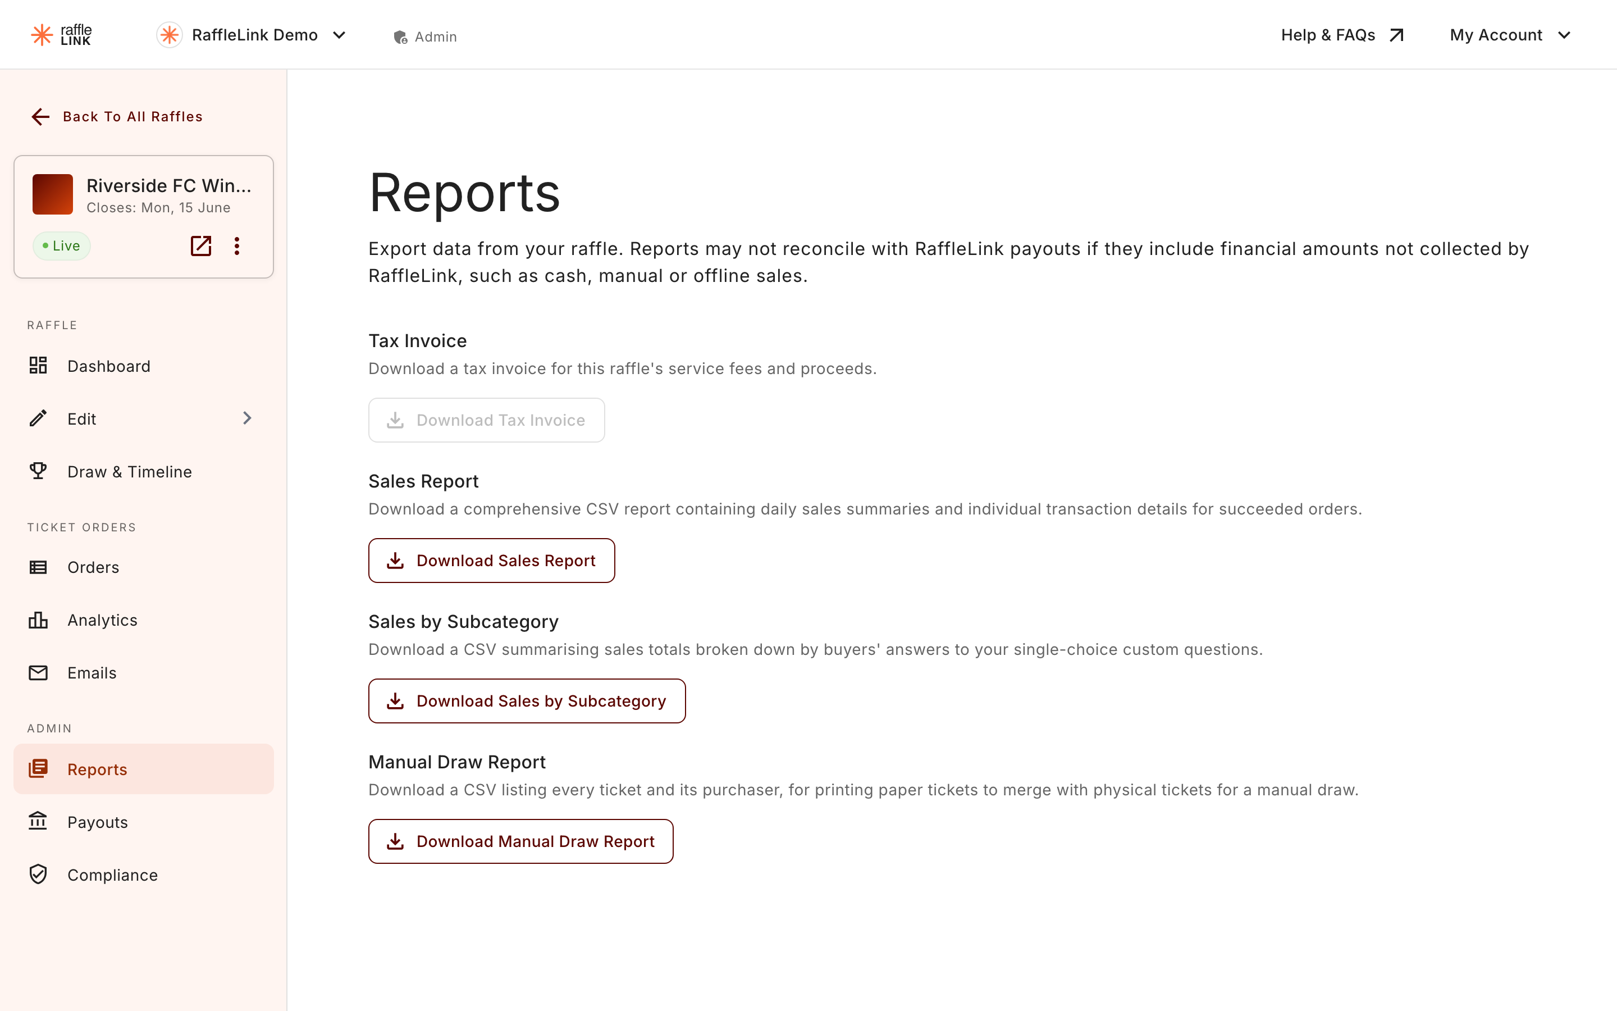1617x1011 pixels.
Task: Open Compliance in the sidebar
Action: 144,875
